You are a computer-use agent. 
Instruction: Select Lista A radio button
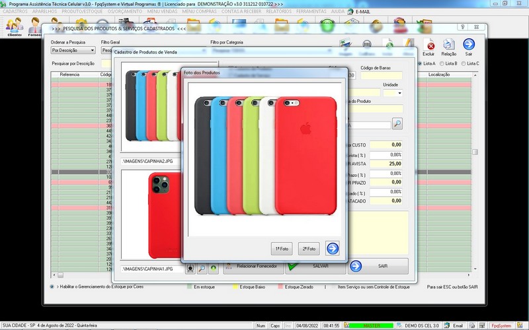pyautogui.click(x=420, y=63)
